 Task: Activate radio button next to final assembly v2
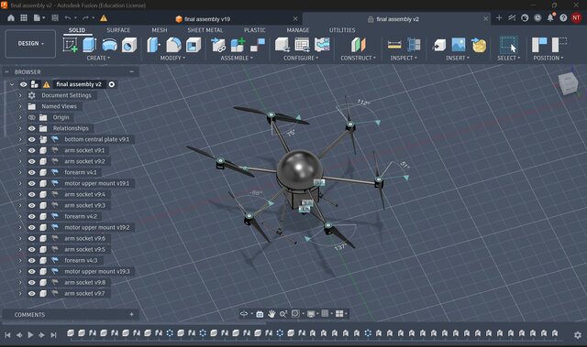click(112, 84)
